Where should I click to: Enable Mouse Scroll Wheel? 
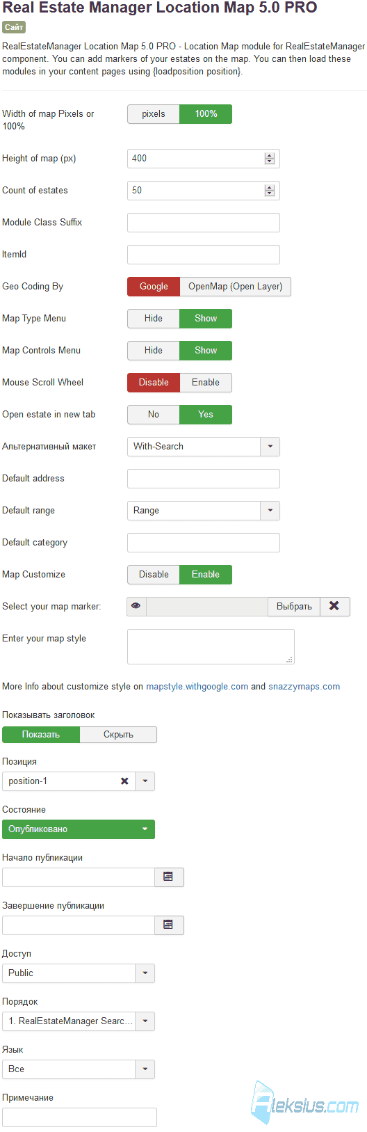[x=206, y=383]
